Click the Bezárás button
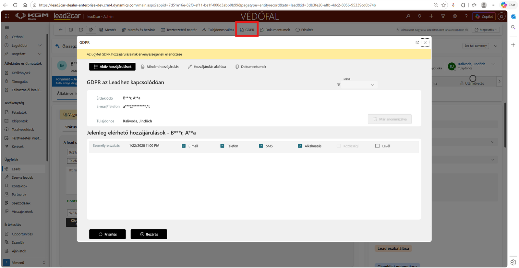The image size is (519, 268). pyautogui.click(x=149, y=234)
